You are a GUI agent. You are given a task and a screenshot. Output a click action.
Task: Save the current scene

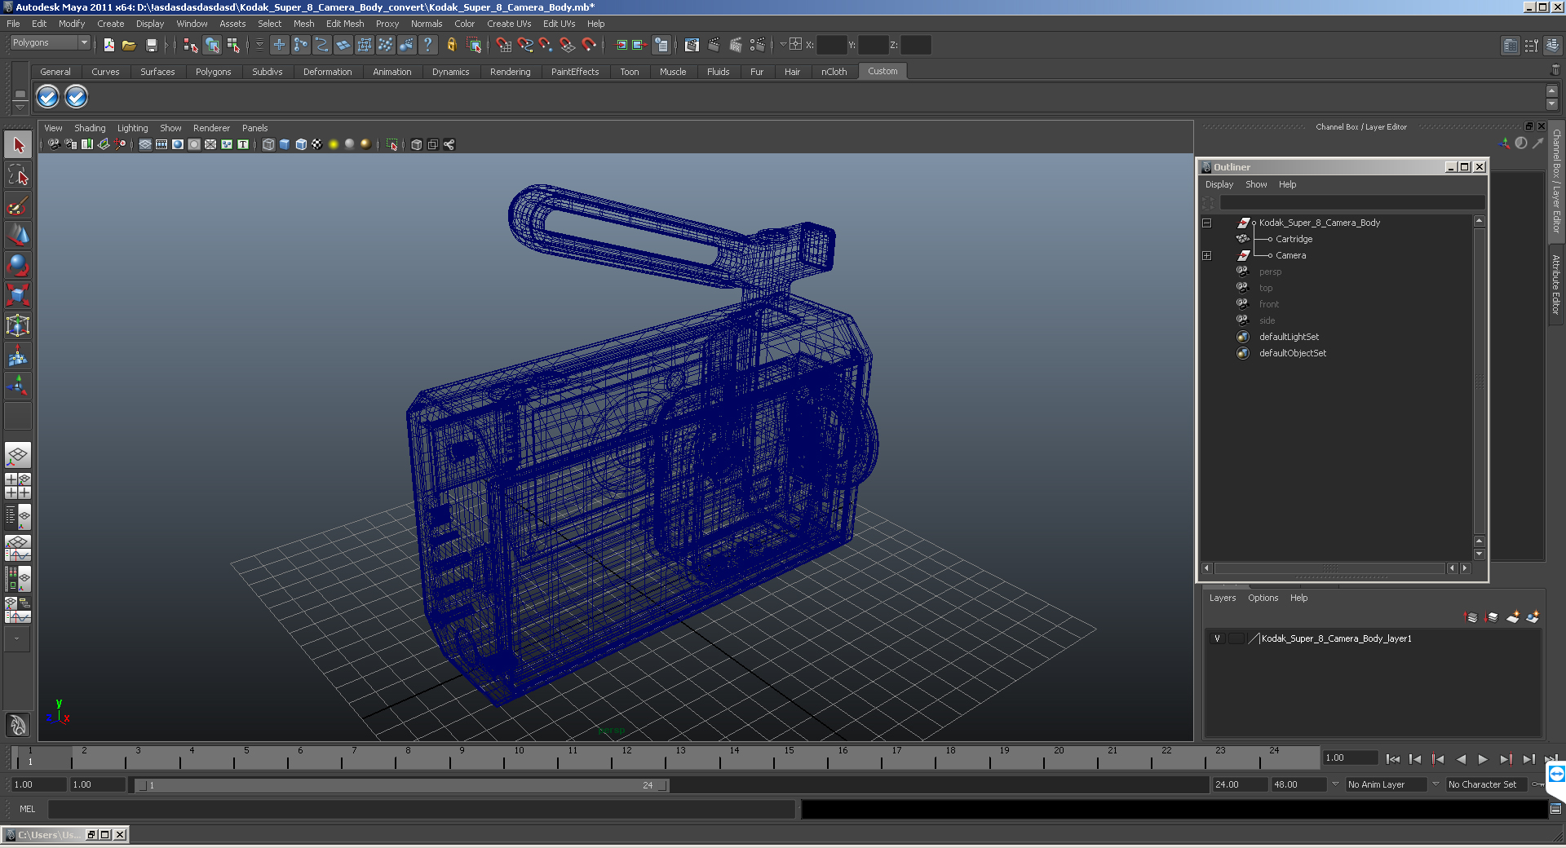151,45
